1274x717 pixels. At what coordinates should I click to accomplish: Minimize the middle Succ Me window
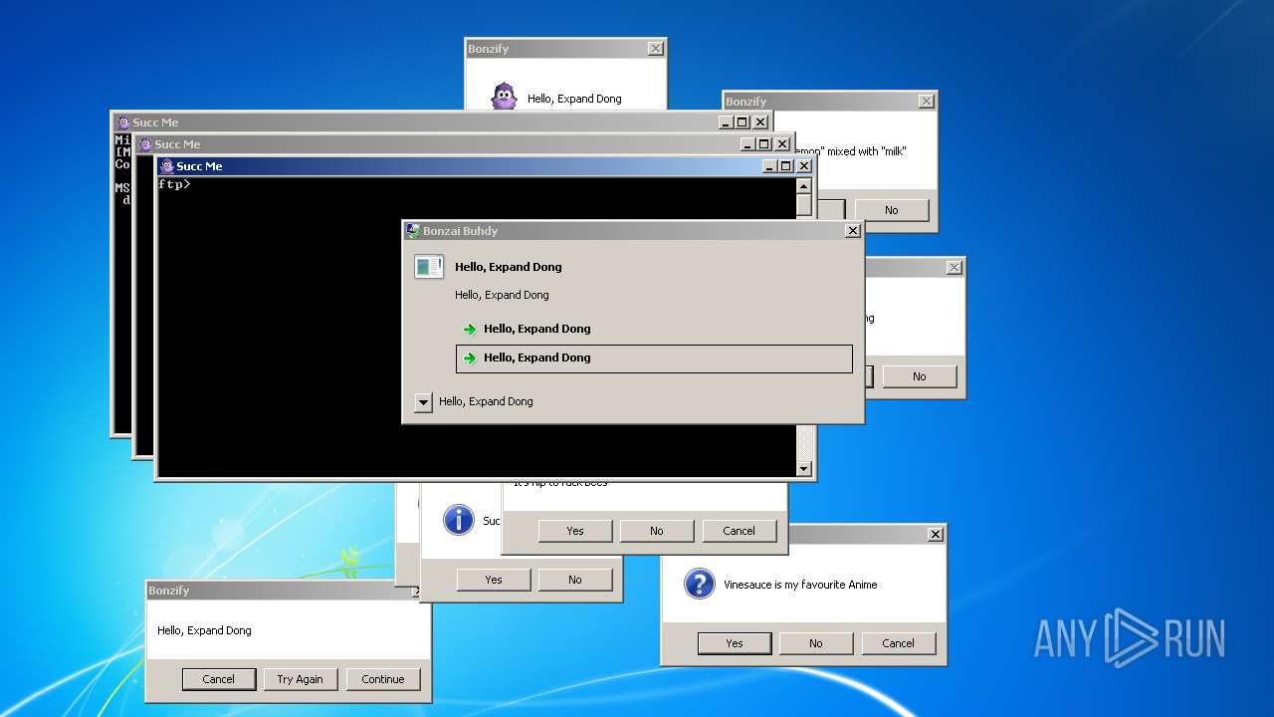click(x=748, y=144)
